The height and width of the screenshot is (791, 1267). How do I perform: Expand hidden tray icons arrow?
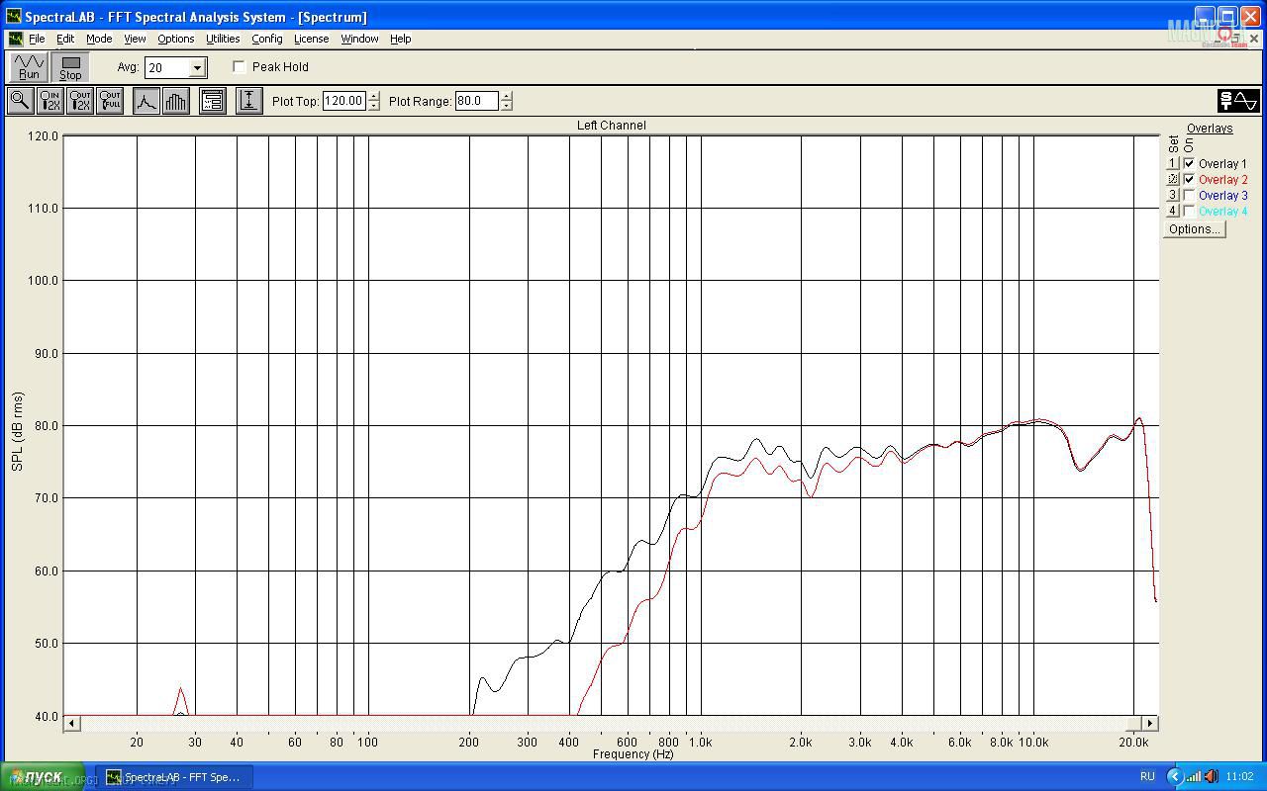point(1175,776)
